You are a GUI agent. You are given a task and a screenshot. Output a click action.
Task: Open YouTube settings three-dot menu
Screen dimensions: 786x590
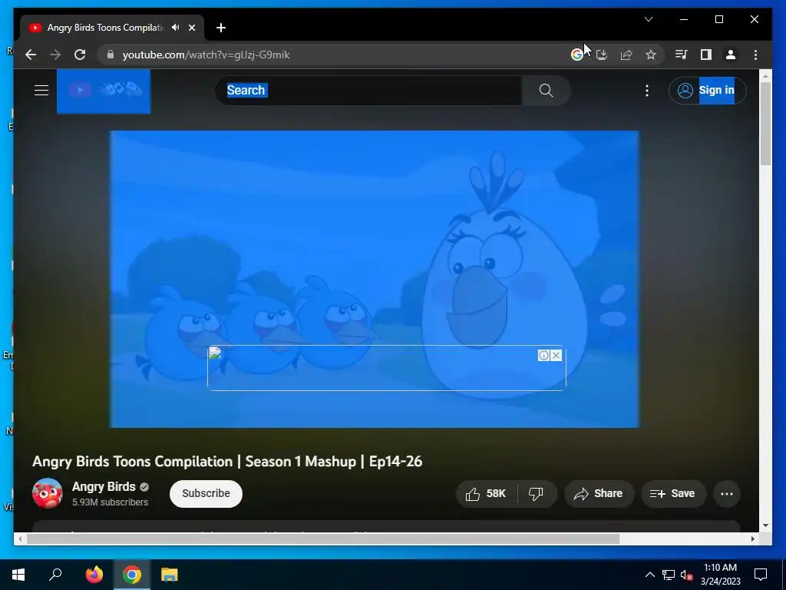(x=646, y=91)
